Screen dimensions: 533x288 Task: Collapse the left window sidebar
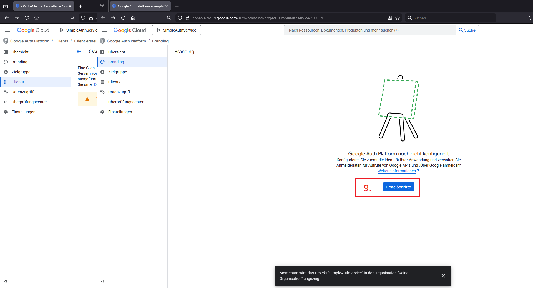[x=6, y=281]
